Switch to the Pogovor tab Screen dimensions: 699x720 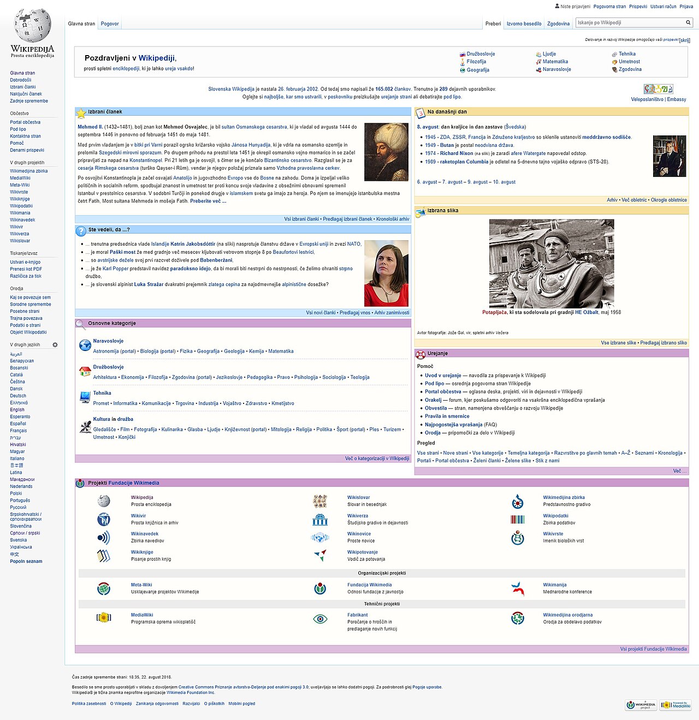tap(110, 24)
